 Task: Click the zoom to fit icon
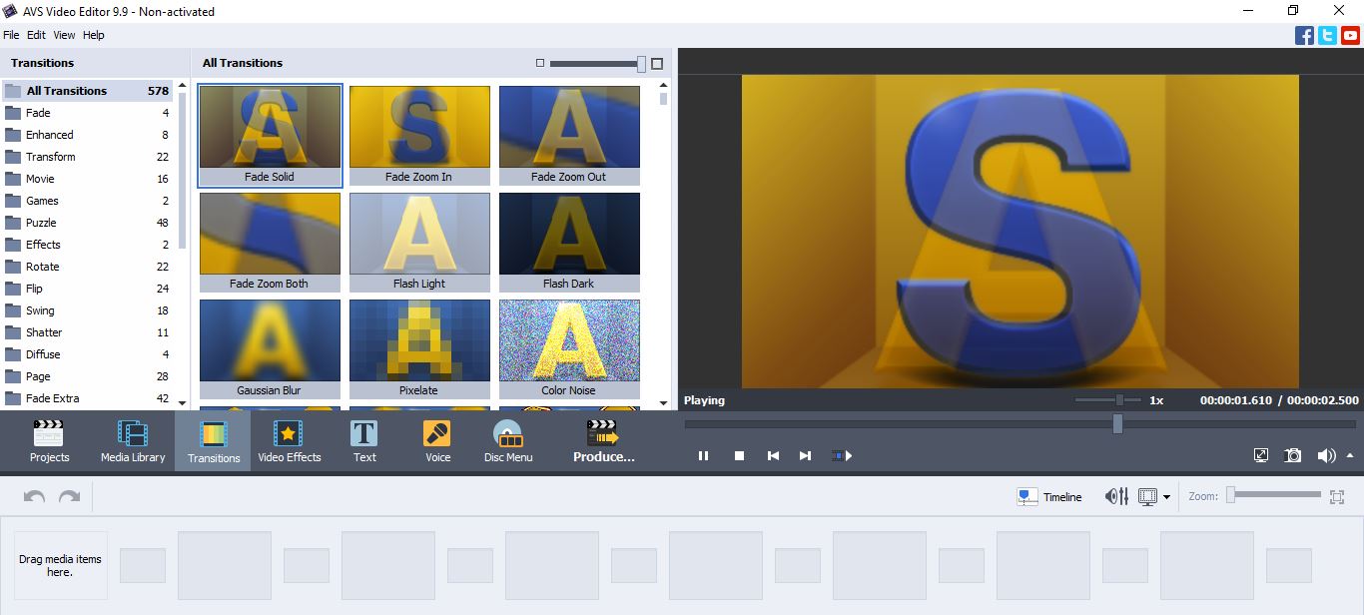tap(1338, 496)
